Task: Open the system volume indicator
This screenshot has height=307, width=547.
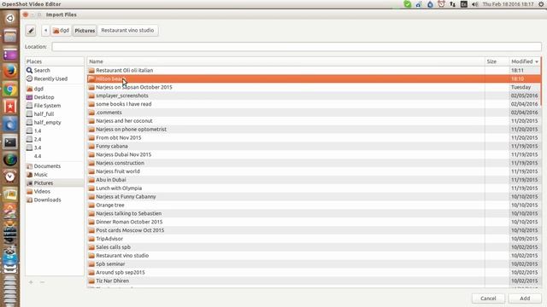Action: coord(475,4)
